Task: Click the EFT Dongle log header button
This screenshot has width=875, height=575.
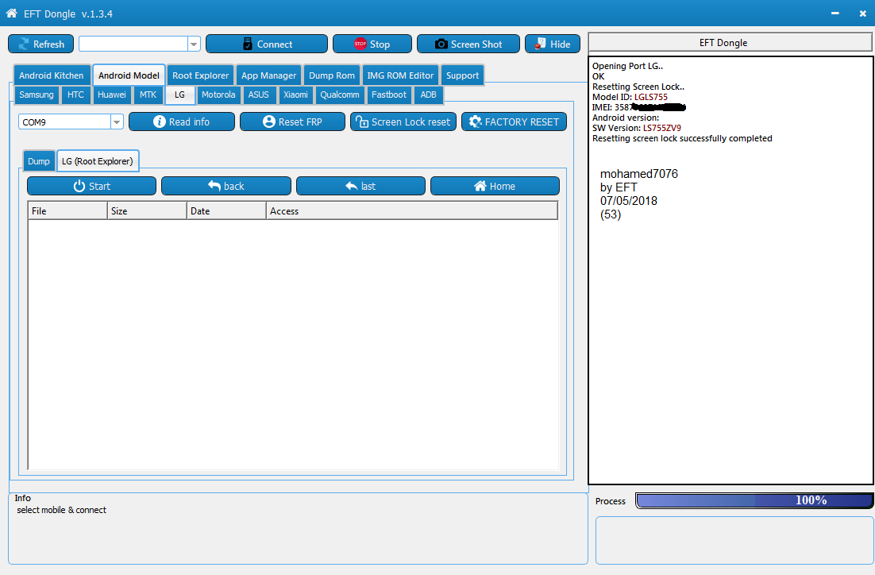Action: [x=730, y=42]
